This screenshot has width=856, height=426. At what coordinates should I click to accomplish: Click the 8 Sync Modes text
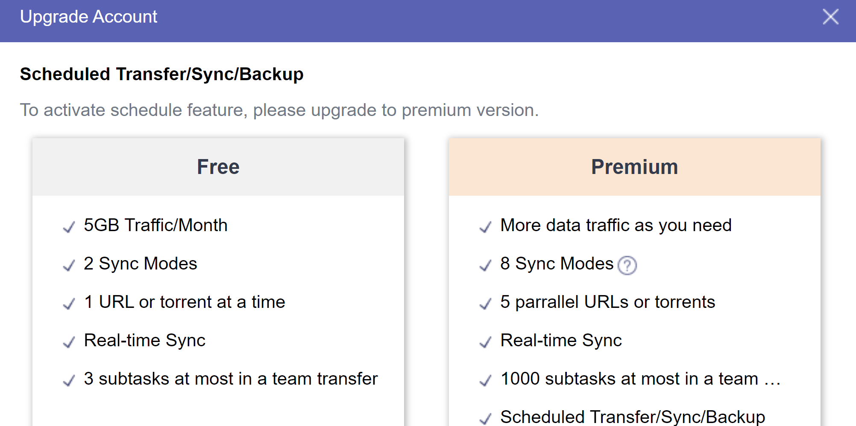[557, 264]
